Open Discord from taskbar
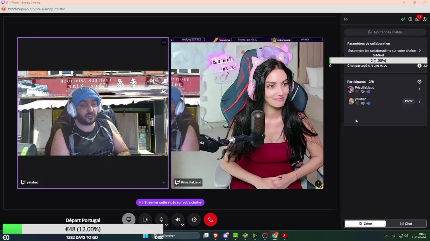The height and width of the screenshot is (241, 430). pos(225,236)
